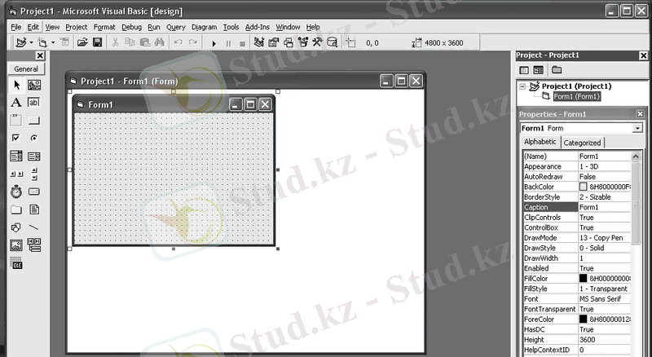Click View Code in Project panel
The width and height of the screenshot is (652, 357).
pos(524,70)
